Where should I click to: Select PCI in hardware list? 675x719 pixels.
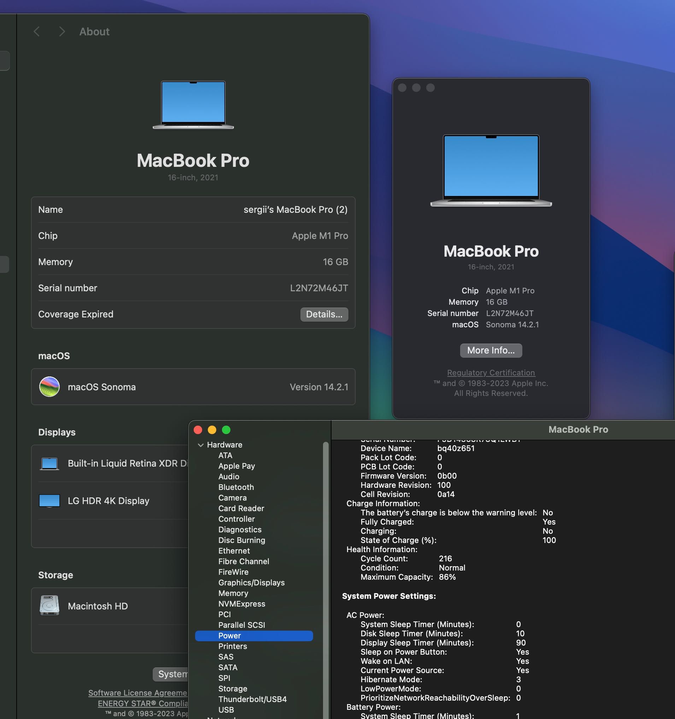pos(224,614)
